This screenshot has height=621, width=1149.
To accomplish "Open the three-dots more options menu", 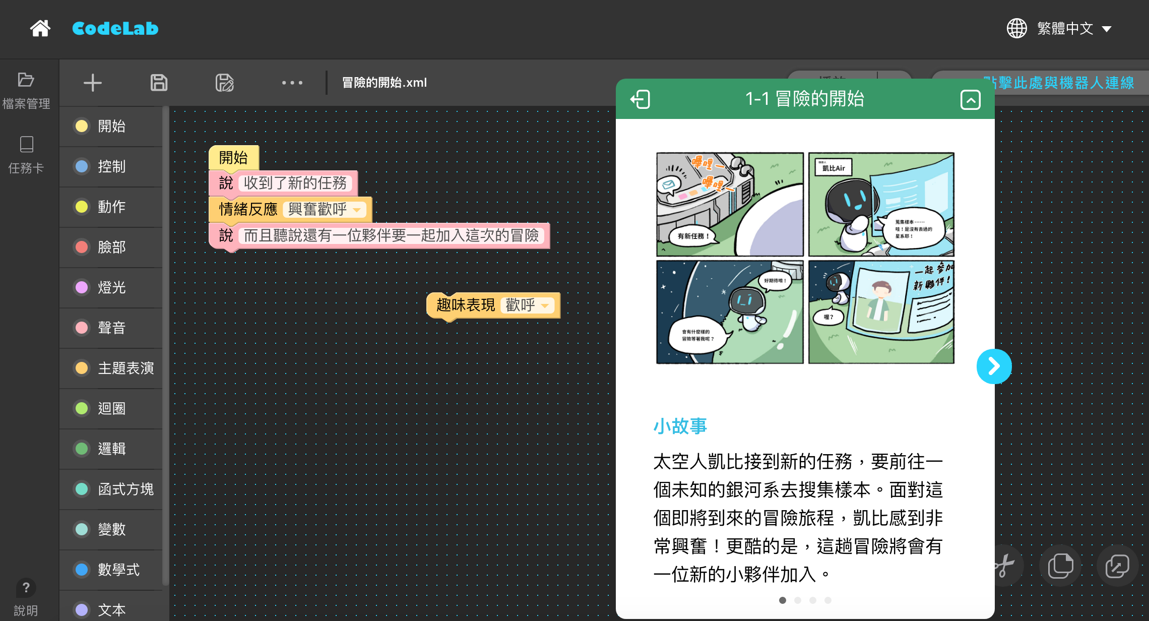I will (x=292, y=83).
